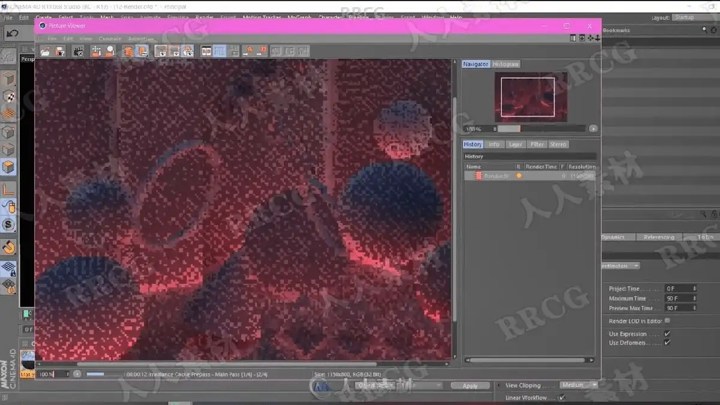Open the Info tab in Picture Viewer
The image size is (720, 405).
click(x=494, y=145)
